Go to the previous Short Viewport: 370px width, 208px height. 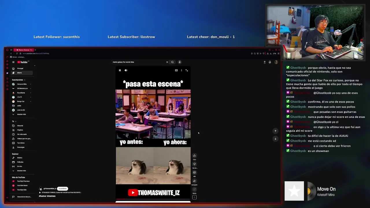point(275,131)
